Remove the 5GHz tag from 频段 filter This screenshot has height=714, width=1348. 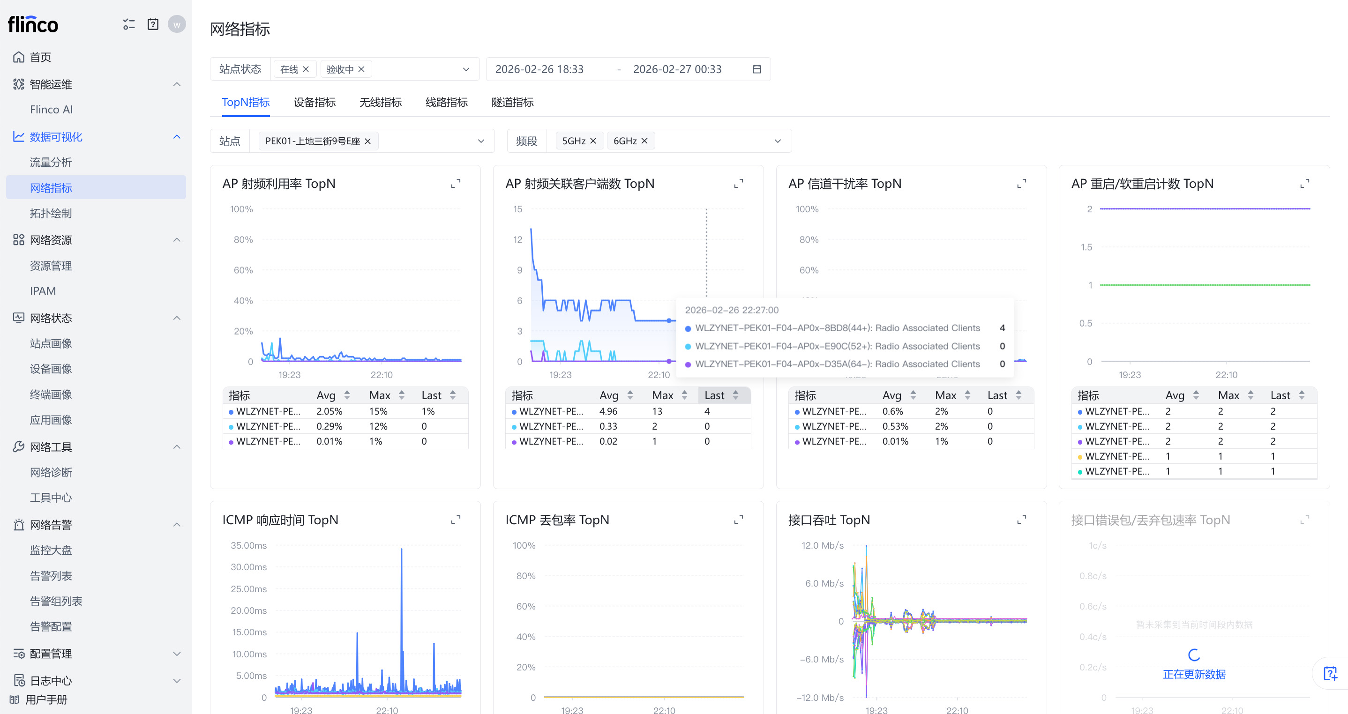point(593,141)
